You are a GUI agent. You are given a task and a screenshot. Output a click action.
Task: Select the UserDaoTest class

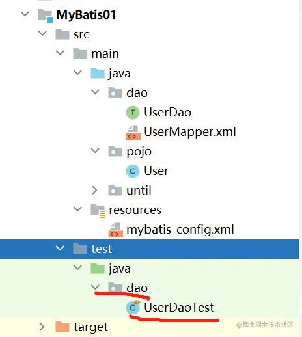[179, 307]
